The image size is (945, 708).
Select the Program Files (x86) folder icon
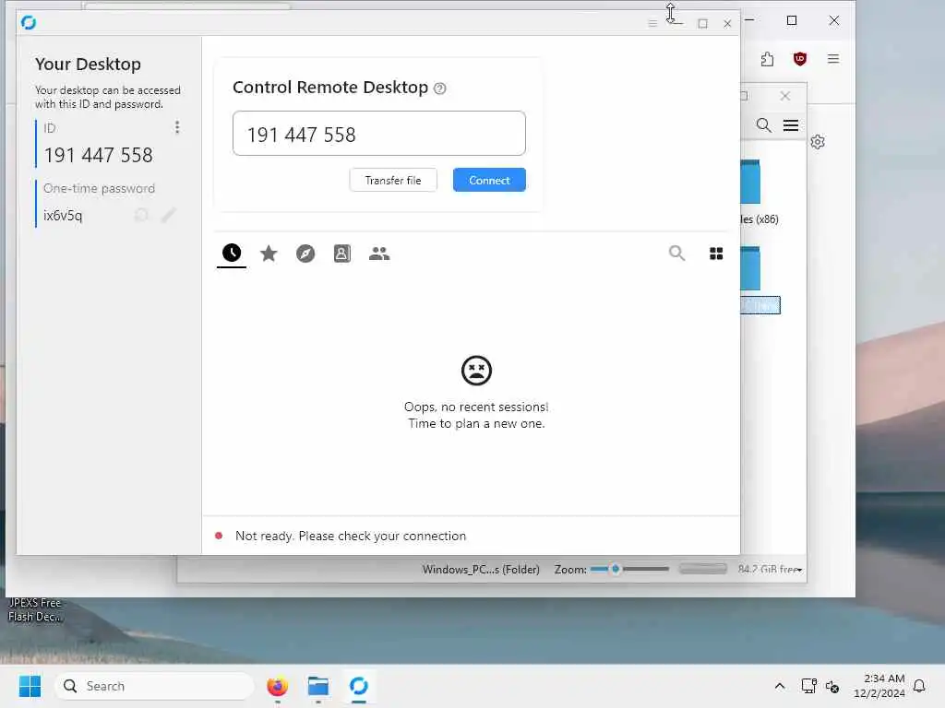tap(750, 182)
